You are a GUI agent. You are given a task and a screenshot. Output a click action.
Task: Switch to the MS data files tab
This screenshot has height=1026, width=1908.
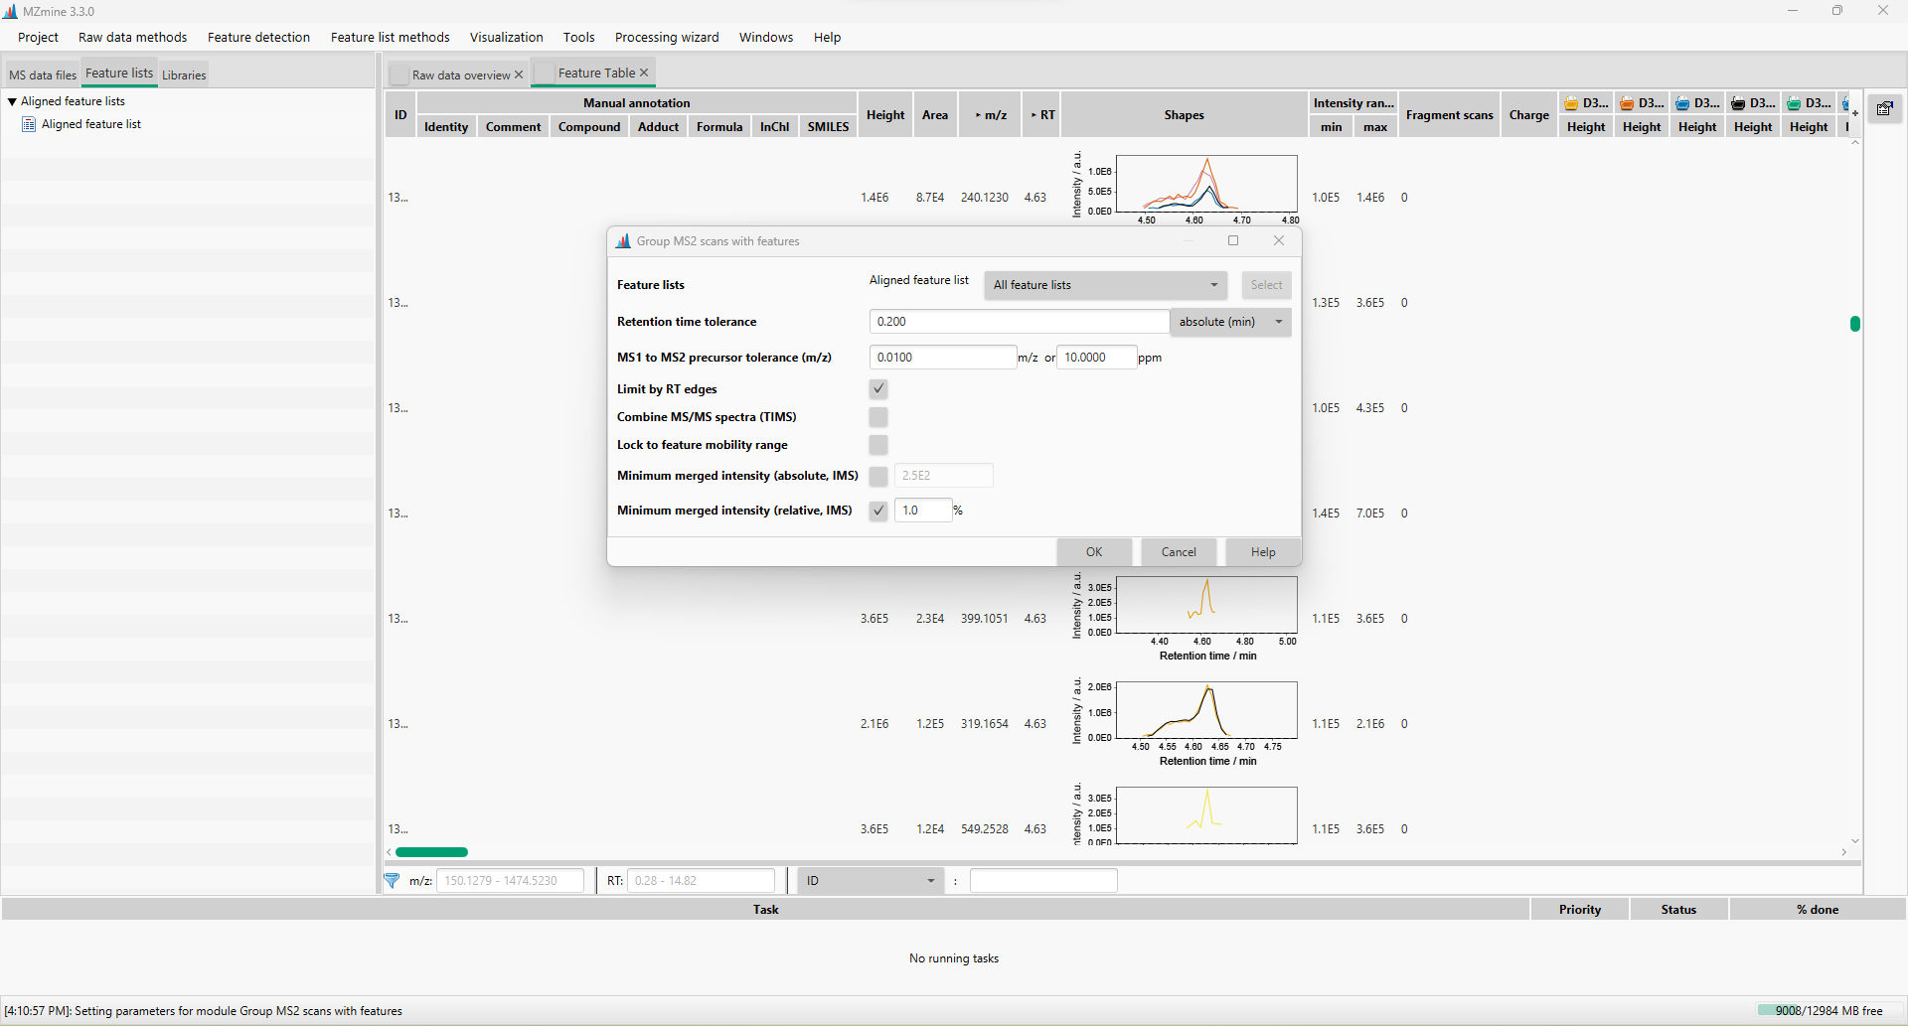tap(42, 73)
